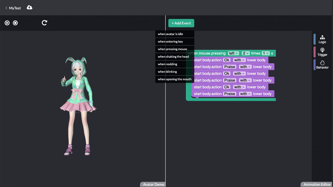Expand a 'with' dropdown in a body.action block

239,60
